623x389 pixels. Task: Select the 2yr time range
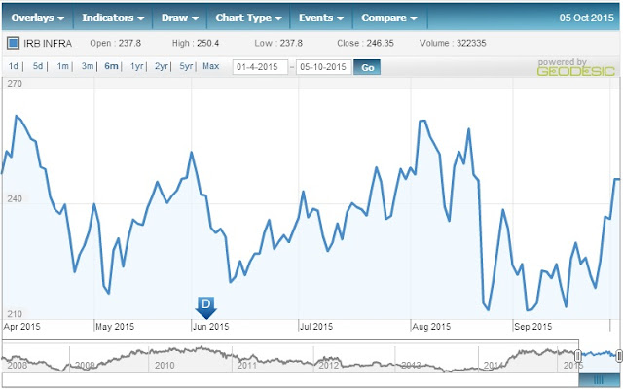162,66
